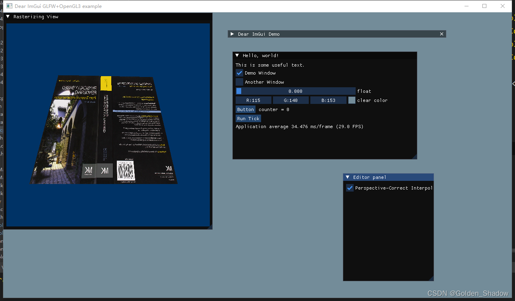Collapse the Editor panel window
515x301 pixels.
[x=348, y=177]
